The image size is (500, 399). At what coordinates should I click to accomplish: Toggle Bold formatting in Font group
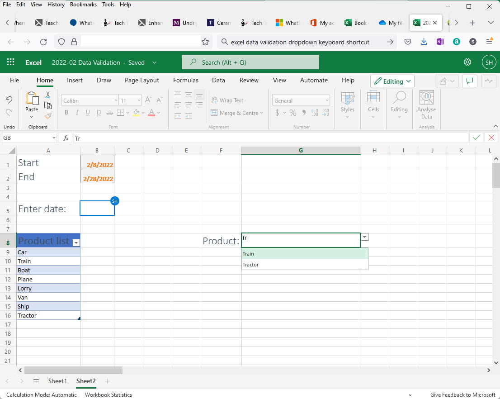click(x=66, y=113)
